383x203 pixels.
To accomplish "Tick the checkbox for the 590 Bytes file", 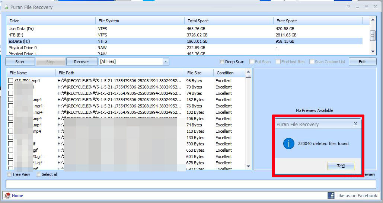I will 10,144.
